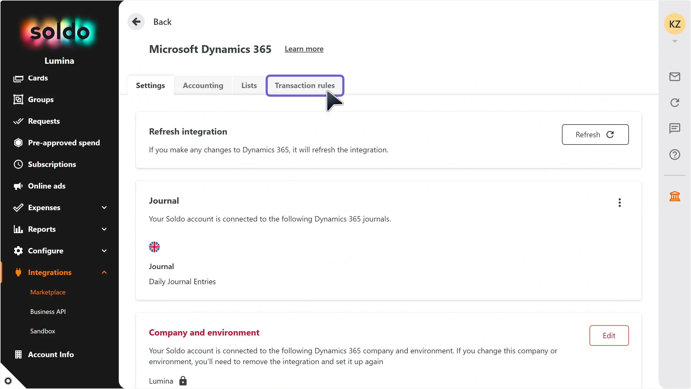Switch to the Transaction rules tab
Screen dimensions: 691x389
304,85
